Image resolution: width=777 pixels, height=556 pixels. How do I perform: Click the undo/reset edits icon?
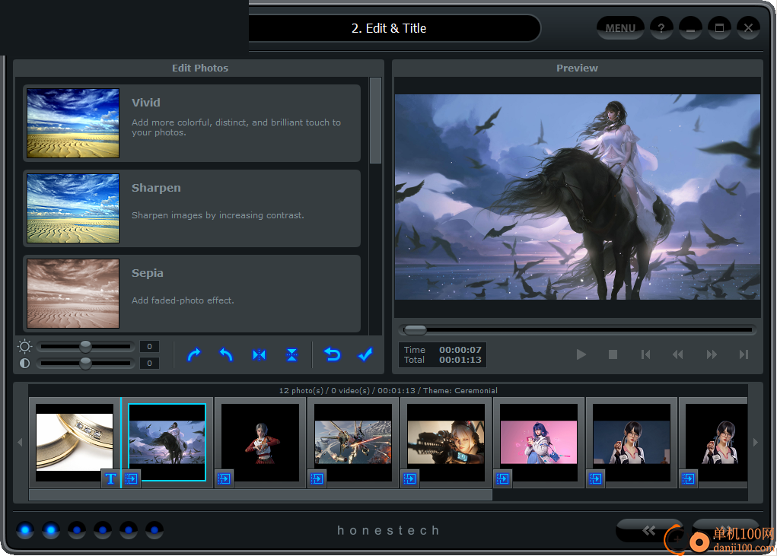[x=332, y=354]
